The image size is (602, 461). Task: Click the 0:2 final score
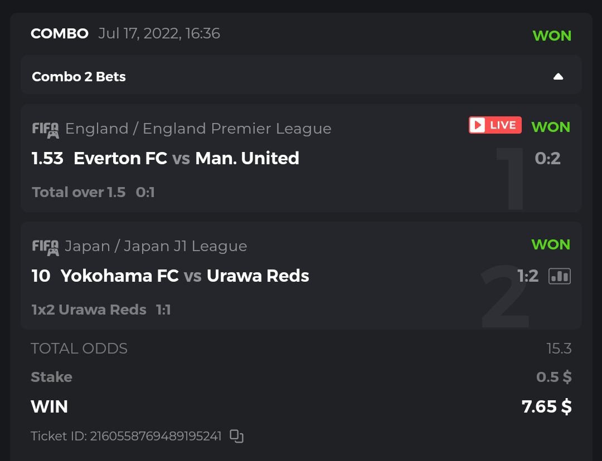point(547,159)
